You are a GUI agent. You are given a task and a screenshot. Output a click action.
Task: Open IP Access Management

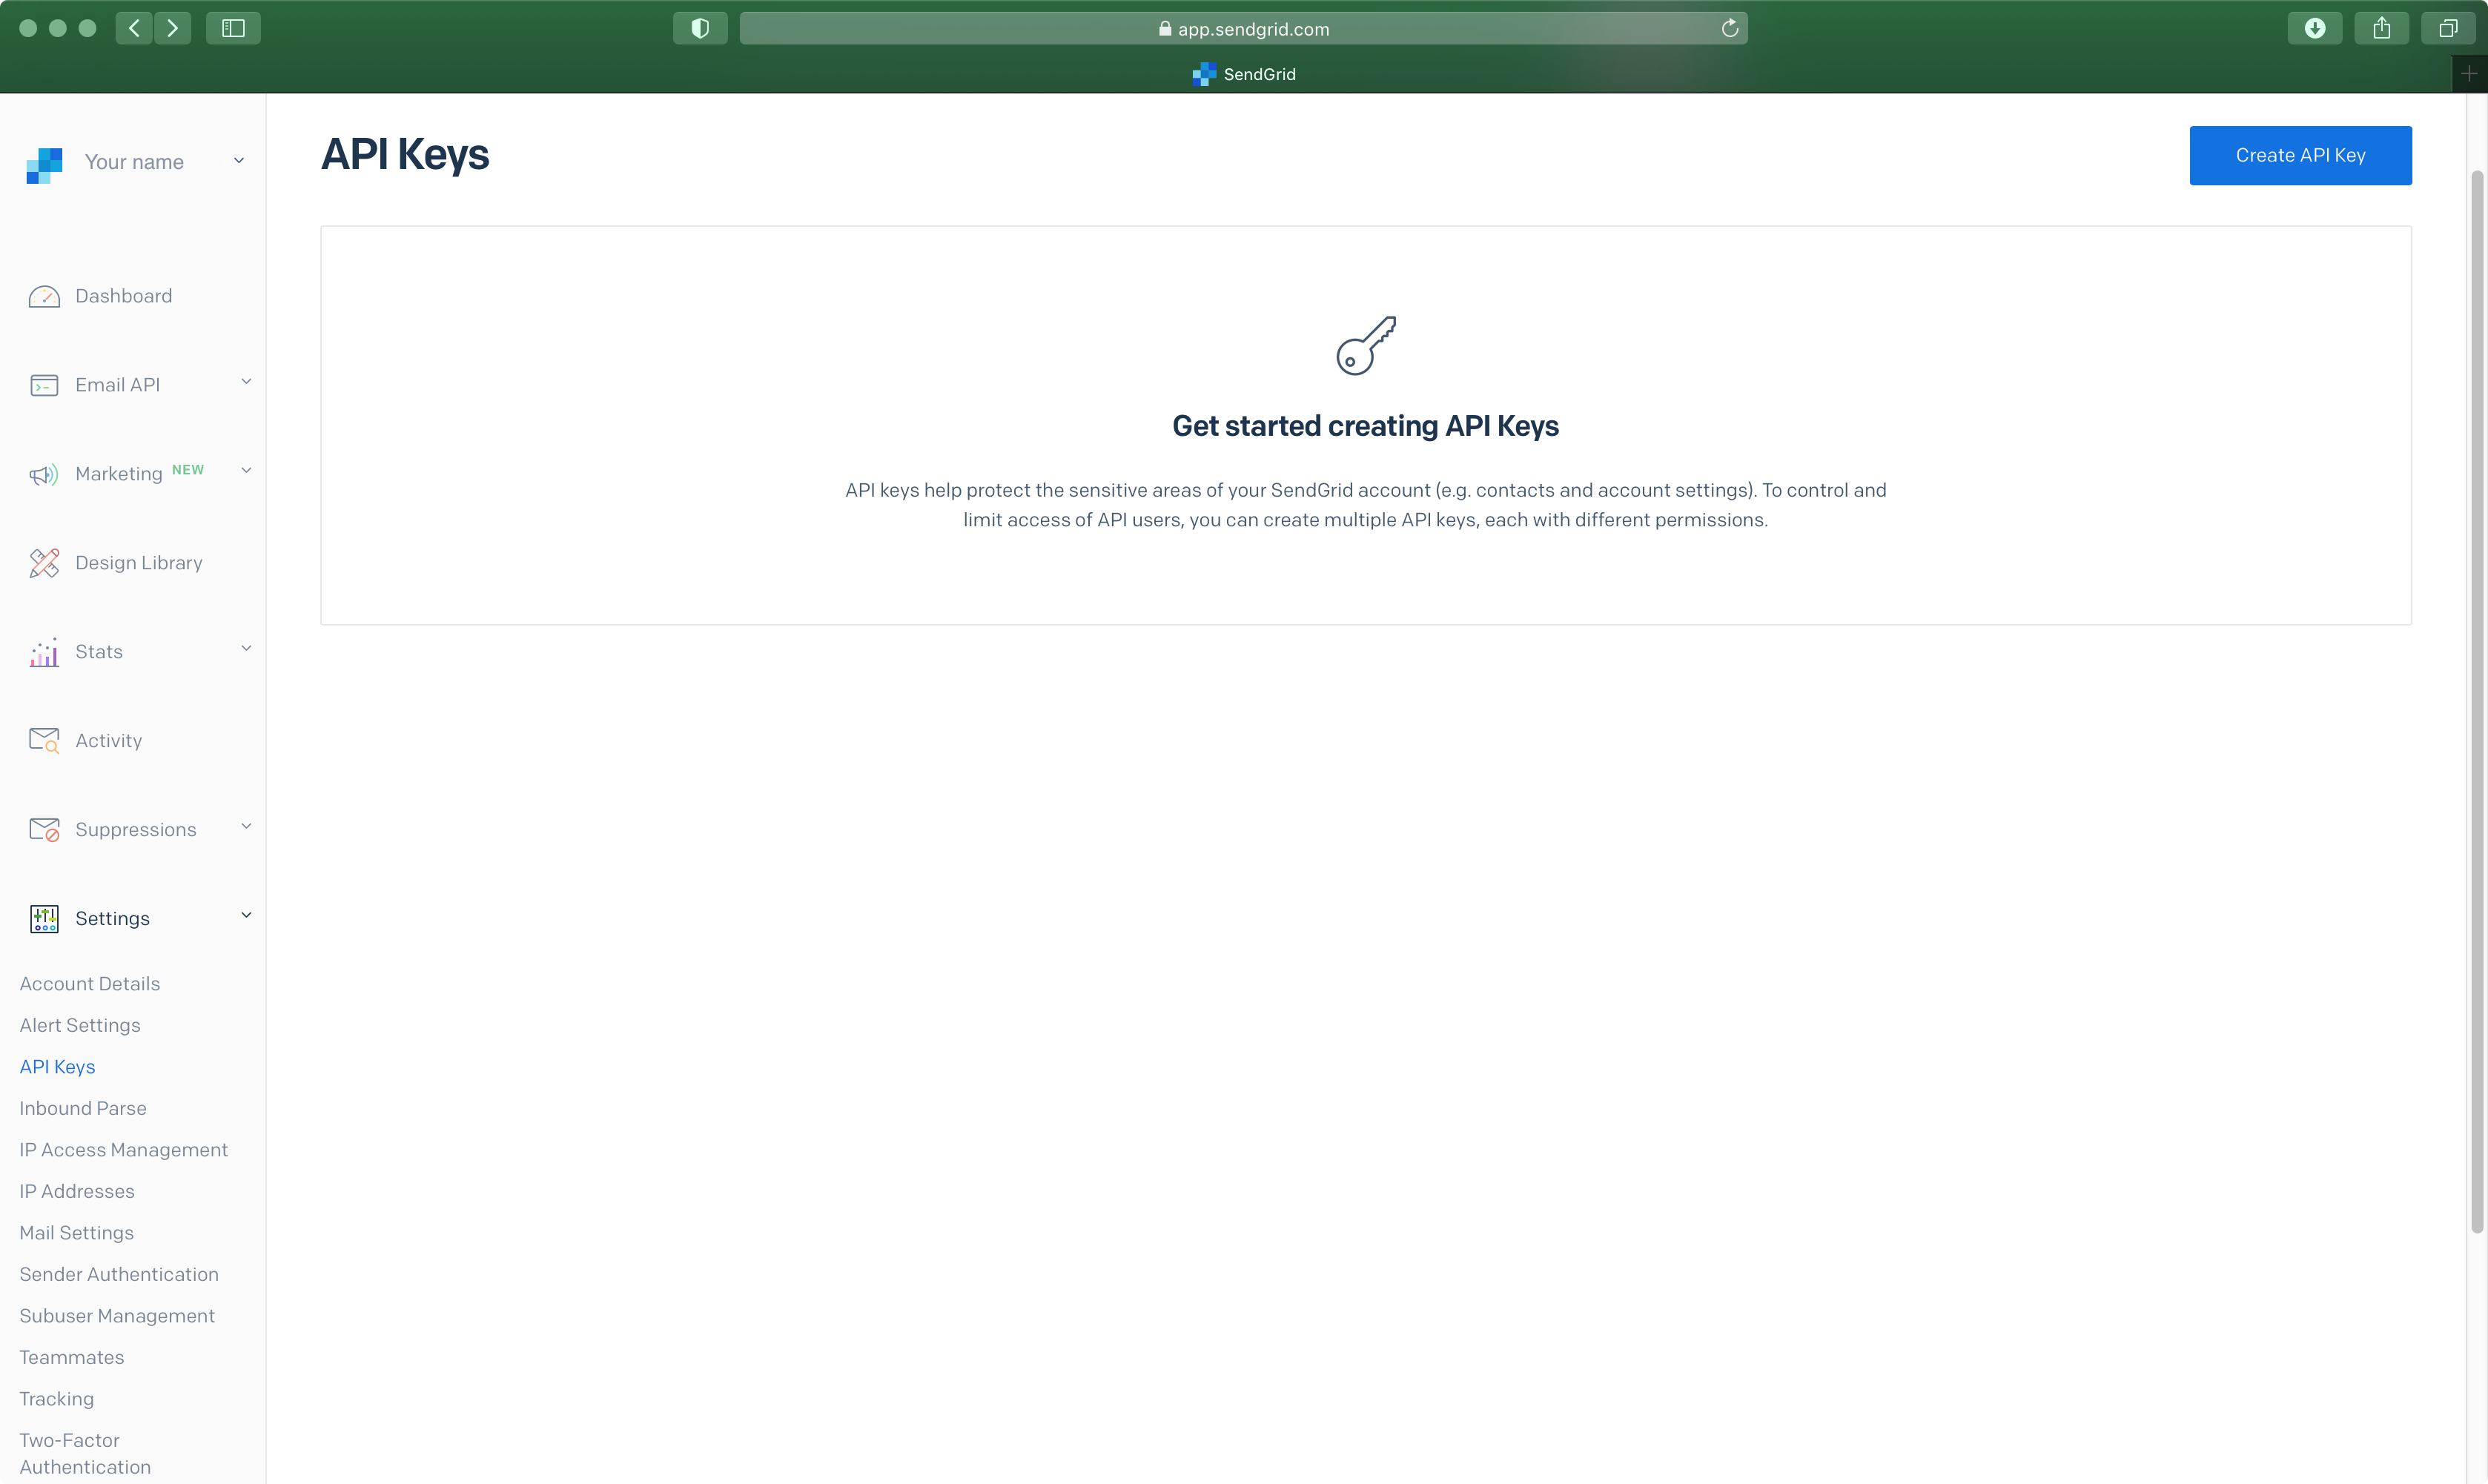point(124,1150)
